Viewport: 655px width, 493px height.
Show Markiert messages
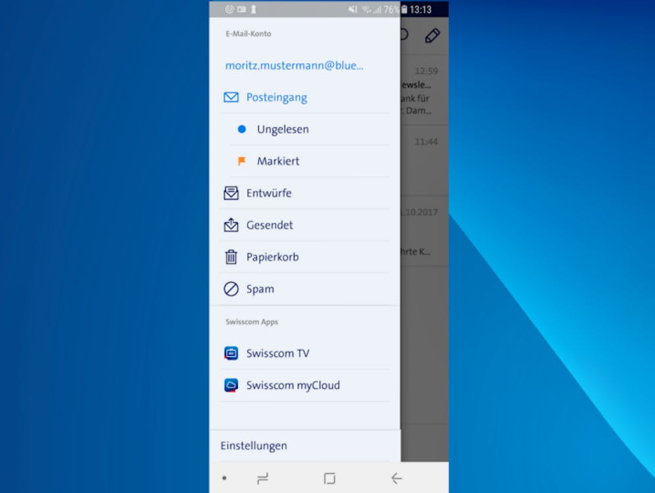point(278,161)
